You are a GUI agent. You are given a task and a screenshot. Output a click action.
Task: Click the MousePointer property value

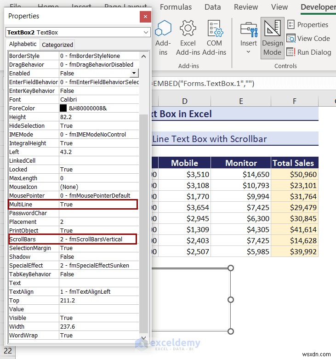click(x=99, y=195)
